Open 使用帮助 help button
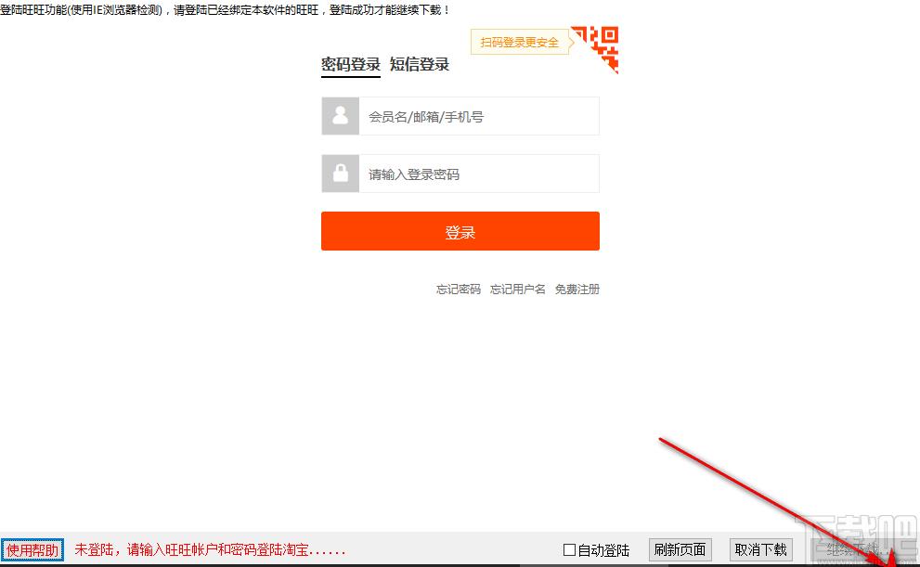920x567 pixels. (x=32, y=550)
